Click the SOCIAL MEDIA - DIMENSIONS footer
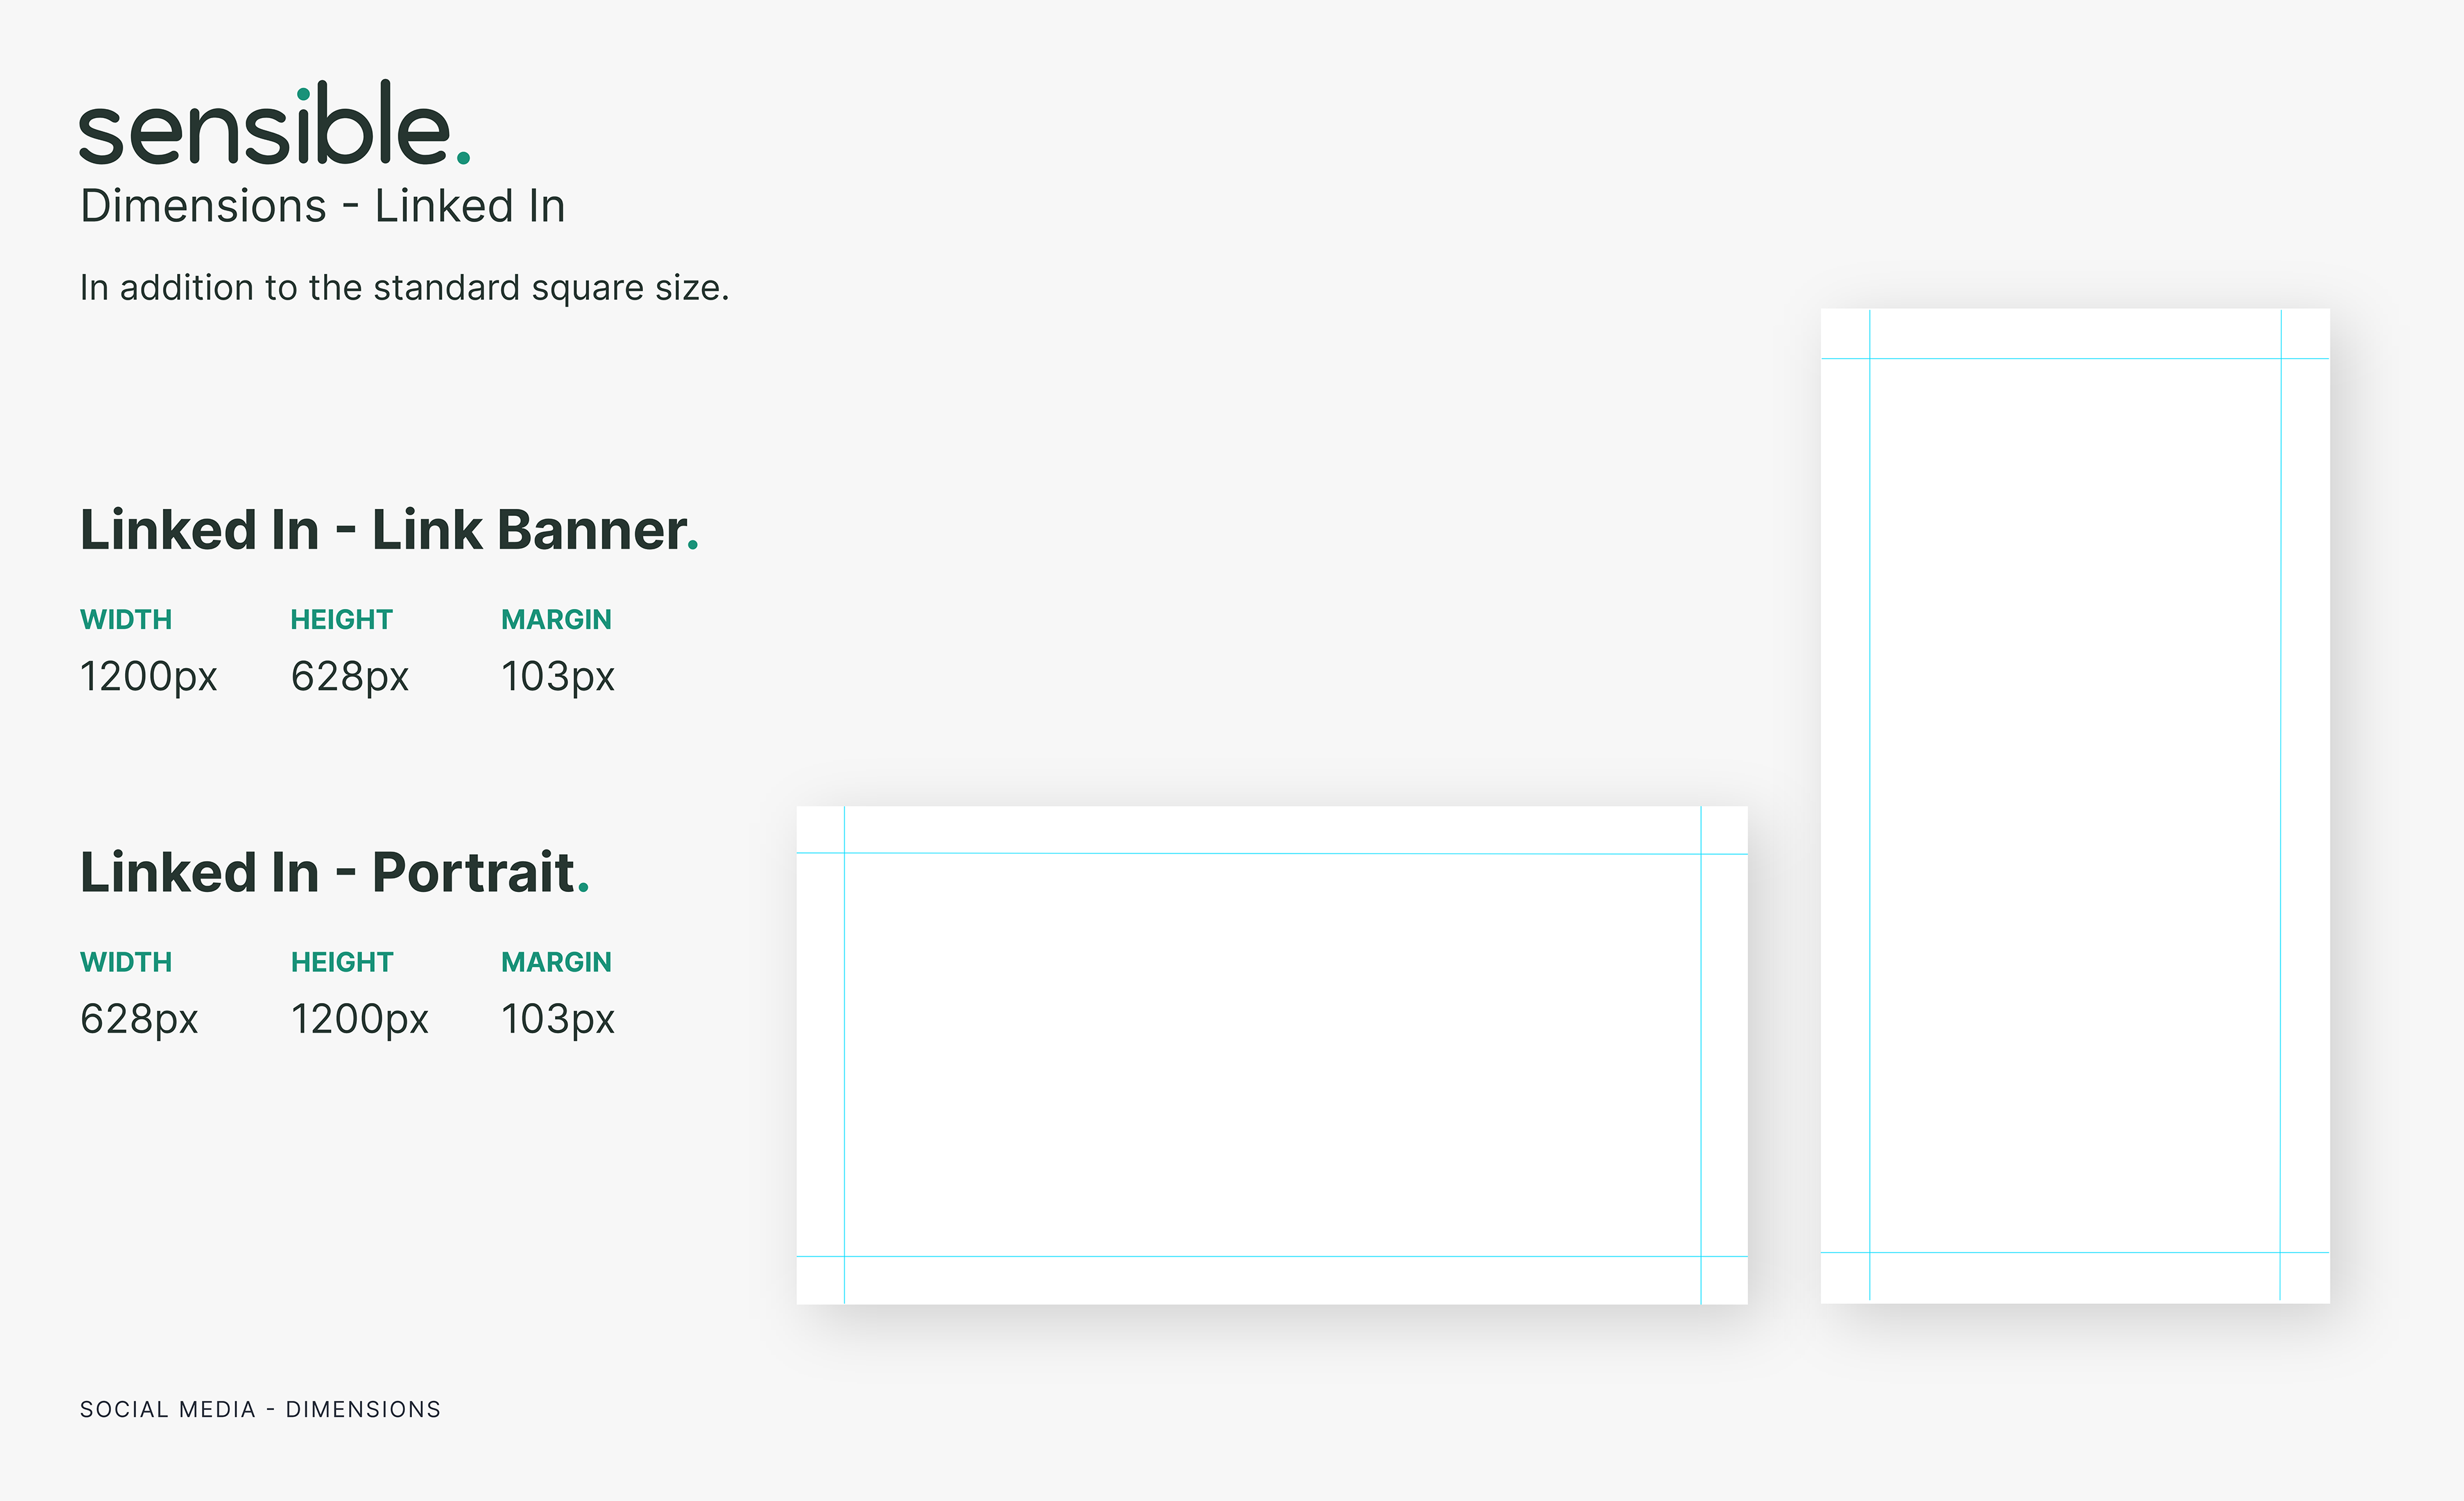 (x=260, y=1409)
